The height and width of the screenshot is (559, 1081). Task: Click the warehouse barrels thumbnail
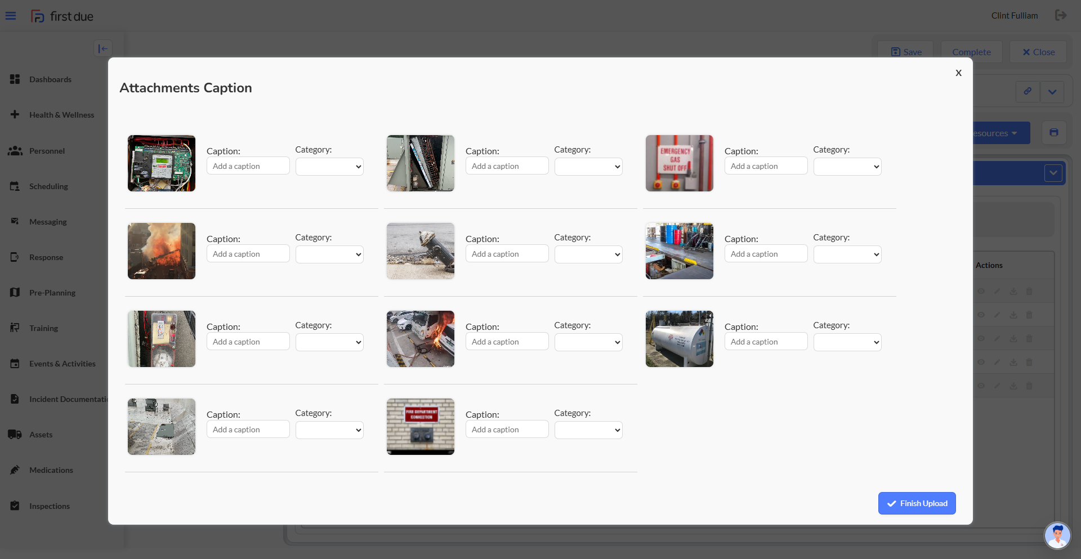[680, 251]
